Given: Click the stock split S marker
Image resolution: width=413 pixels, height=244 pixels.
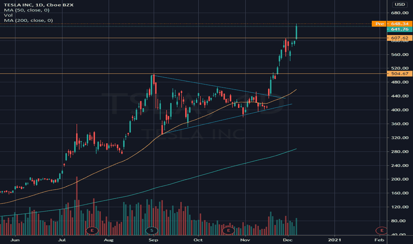Looking at the screenshot, I should [152, 231].
